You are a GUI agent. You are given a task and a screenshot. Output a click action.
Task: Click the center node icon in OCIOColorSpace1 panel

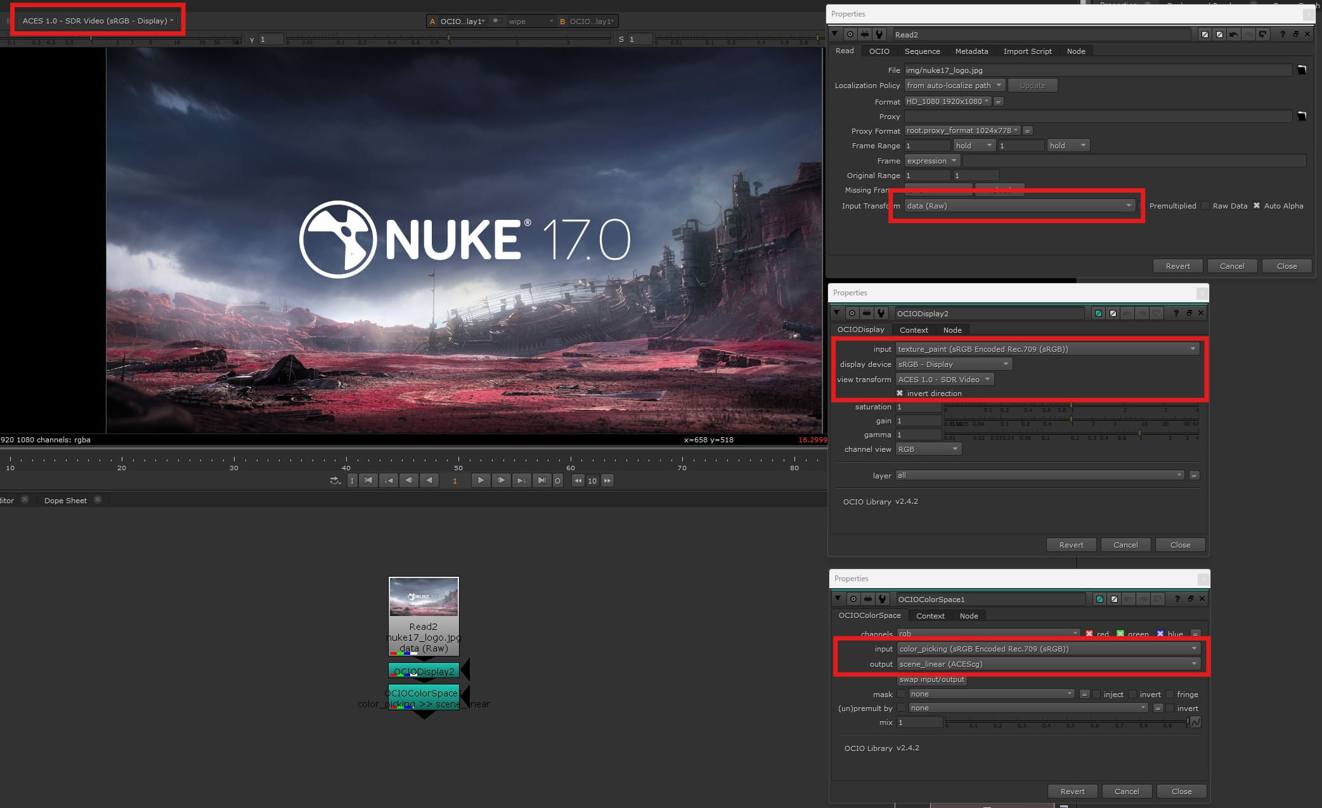pyautogui.click(x=853, y=599)
